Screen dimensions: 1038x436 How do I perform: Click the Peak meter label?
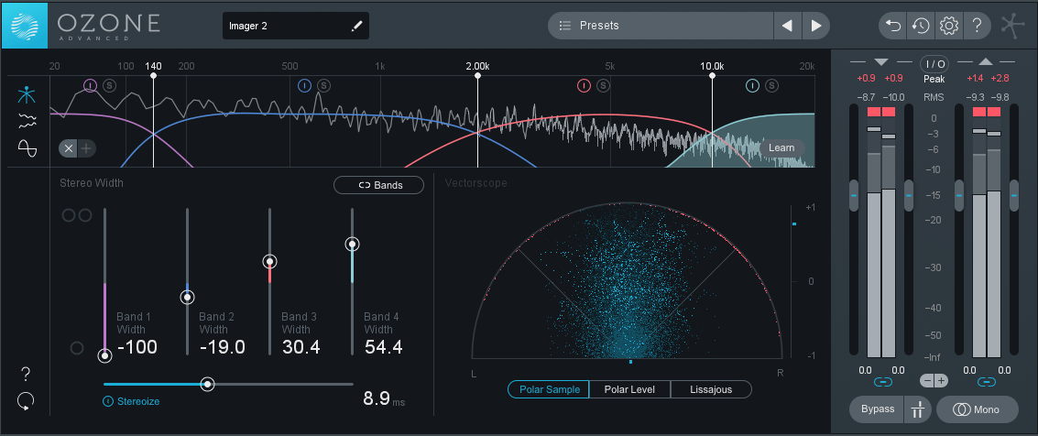pos(934,79)
